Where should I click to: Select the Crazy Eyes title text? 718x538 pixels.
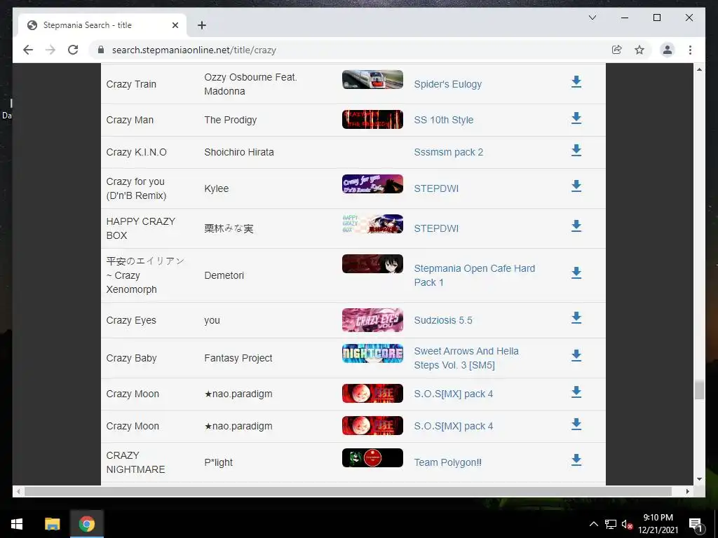click(131, 320)
